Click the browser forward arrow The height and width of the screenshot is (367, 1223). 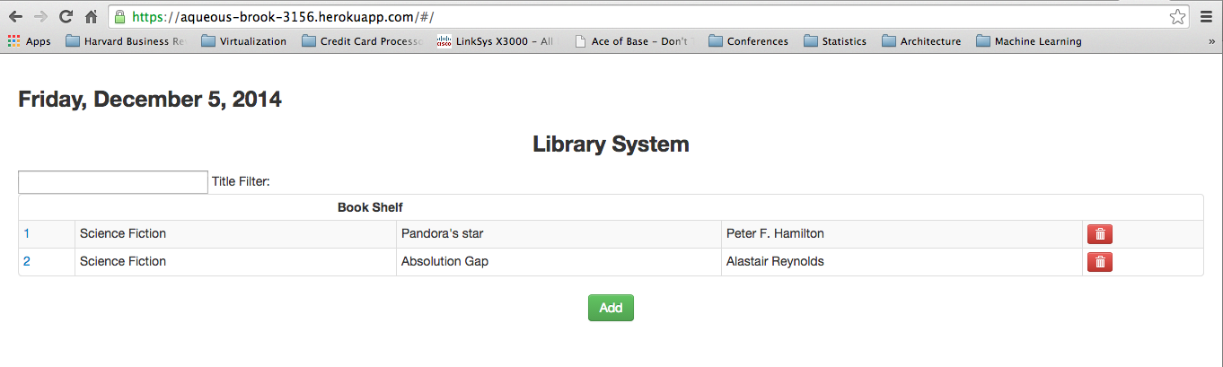click(40, 17)
